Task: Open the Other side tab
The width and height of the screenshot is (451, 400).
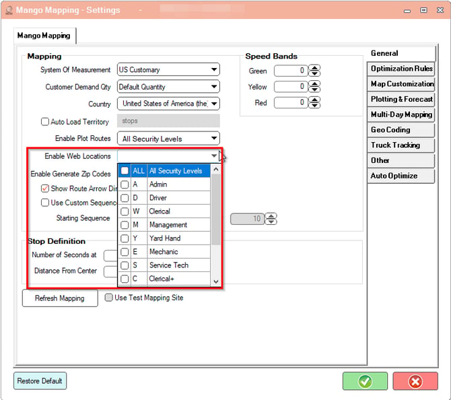Action: [x=401, y=160]
